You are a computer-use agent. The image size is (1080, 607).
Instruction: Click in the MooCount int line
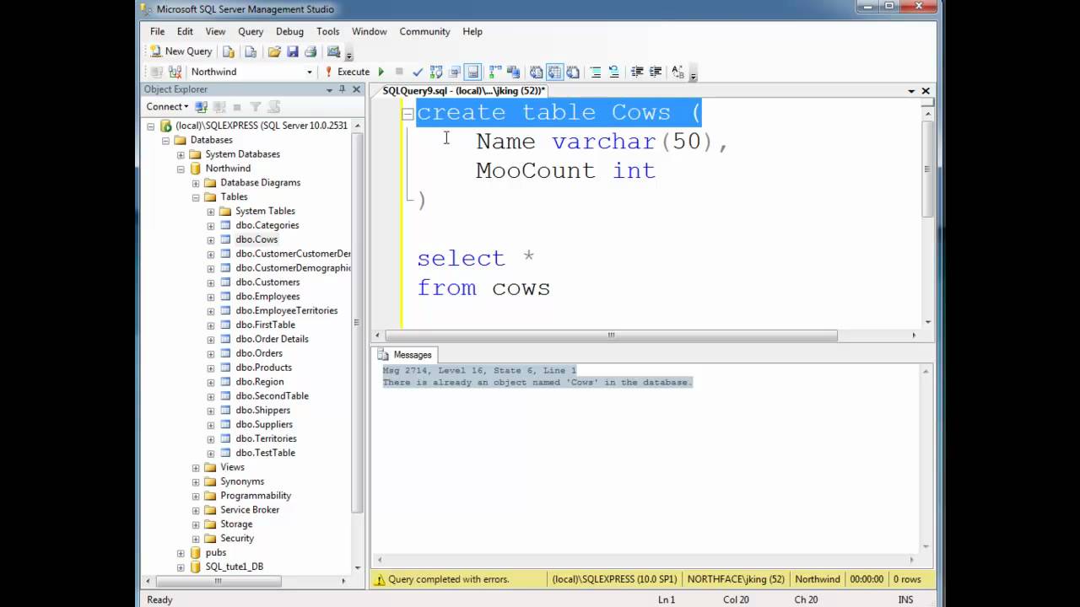coord(565,170)
